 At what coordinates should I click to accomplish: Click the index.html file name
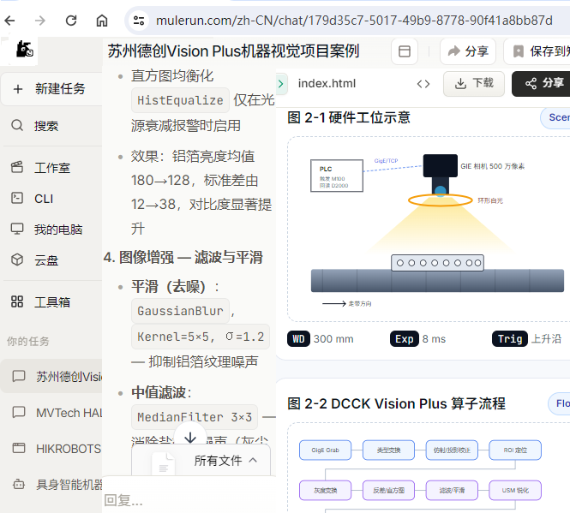327,84
